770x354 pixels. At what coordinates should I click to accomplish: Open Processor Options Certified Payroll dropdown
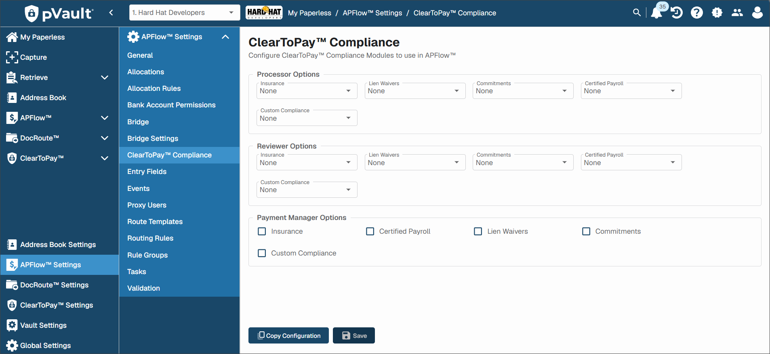coord(631,91)
